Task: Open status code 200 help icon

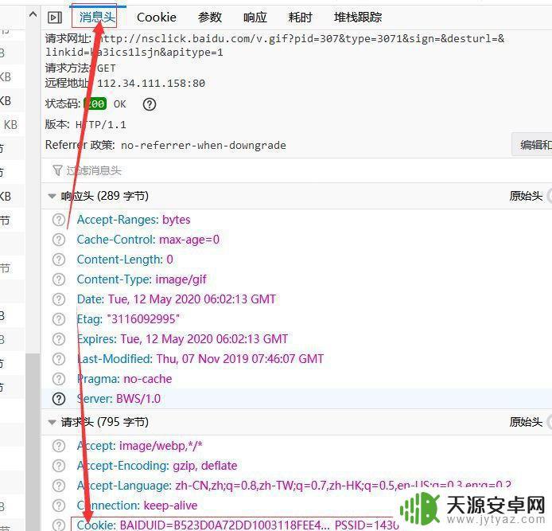Action: pyautogui.click(x=150, y=104)
